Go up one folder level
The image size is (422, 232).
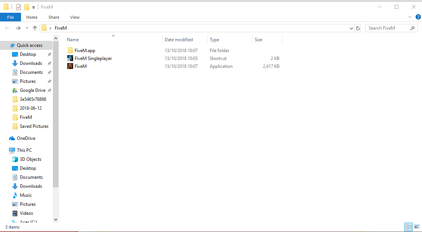coord(35,28)
